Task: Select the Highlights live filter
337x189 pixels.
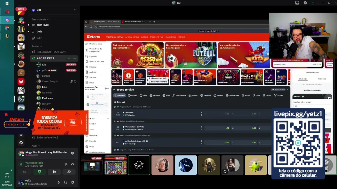Action: pyautogui.click(x=120, y=95)
